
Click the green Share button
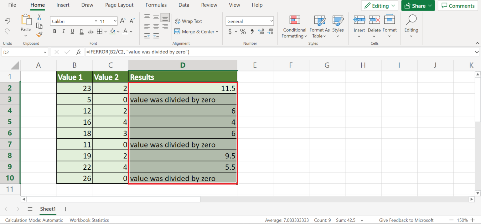point(418,5)
